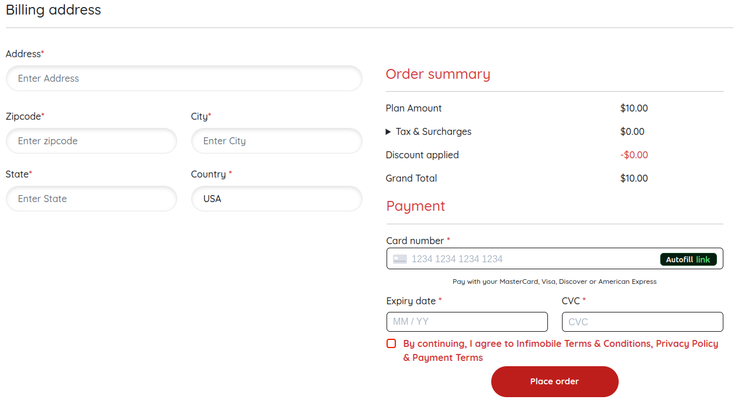Click the Grand Total amount $10.00
The height and width of the screenshot is (403, 738).
coord(634,178)
